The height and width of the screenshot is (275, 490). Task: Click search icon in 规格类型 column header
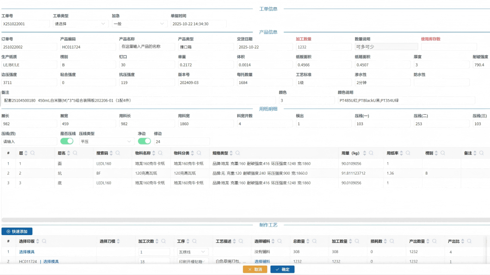237,153
